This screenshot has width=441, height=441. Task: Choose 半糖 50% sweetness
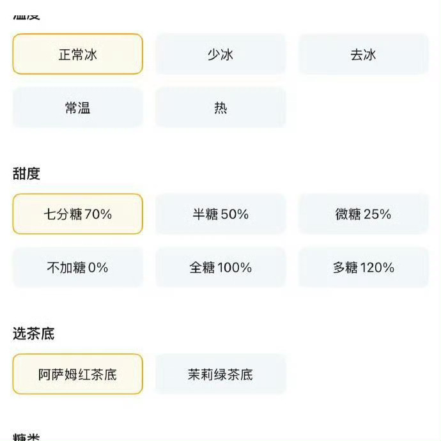pyautogui.click(x=220, y=213)
